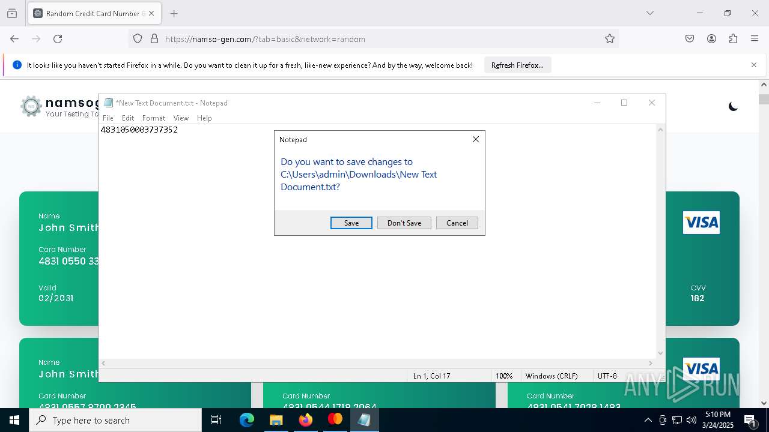The width and height of the screenshot is (769, 432).
Task: Reload the current page
Action: 58,39
